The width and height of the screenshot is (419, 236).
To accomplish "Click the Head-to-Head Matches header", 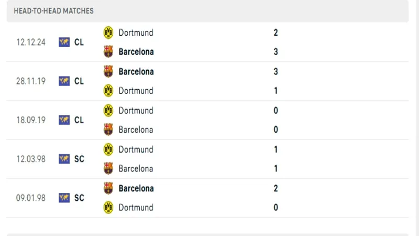I will 54,11.
